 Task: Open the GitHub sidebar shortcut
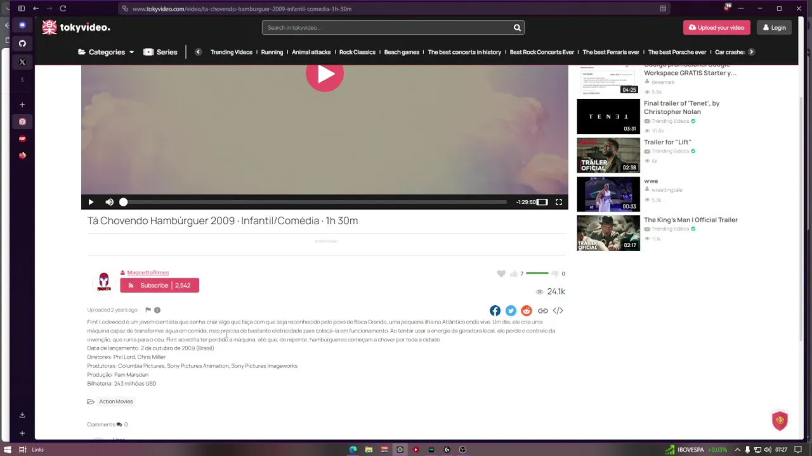click(22, 43)
